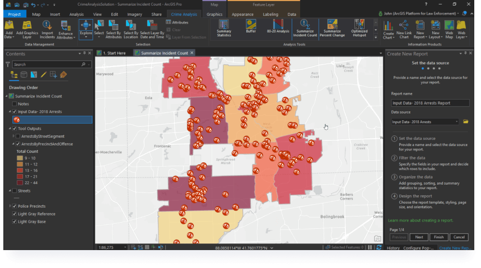
Task: Open the Optimized Hotspot tool
Action: pos(359,28)
